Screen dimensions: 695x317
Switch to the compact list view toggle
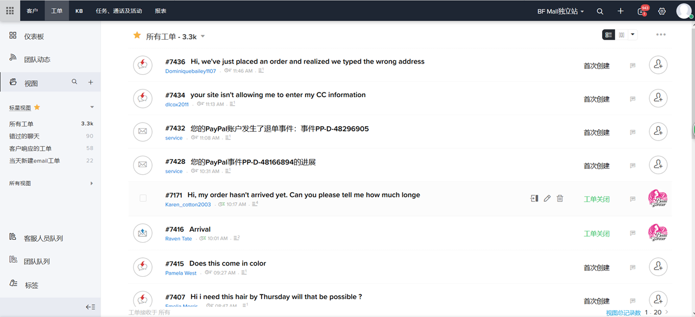coord(622,35)
